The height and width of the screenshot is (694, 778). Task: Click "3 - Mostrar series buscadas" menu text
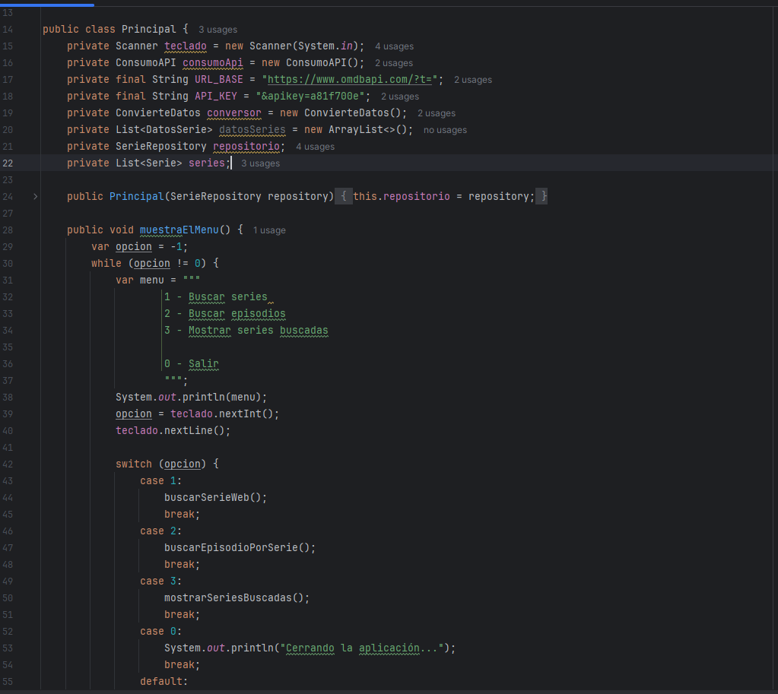click(246, 330)
